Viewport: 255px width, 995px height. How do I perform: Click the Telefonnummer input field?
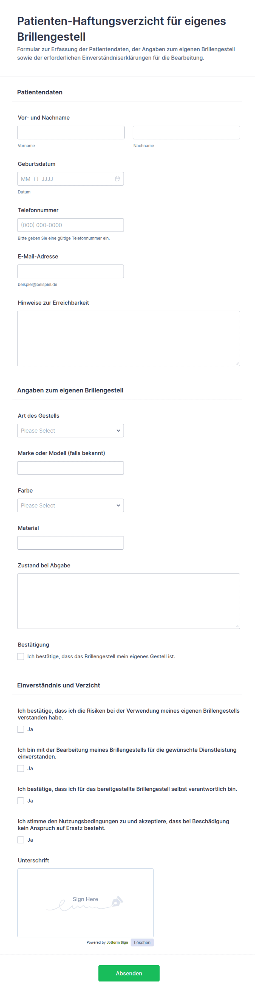tap(70, 225)
